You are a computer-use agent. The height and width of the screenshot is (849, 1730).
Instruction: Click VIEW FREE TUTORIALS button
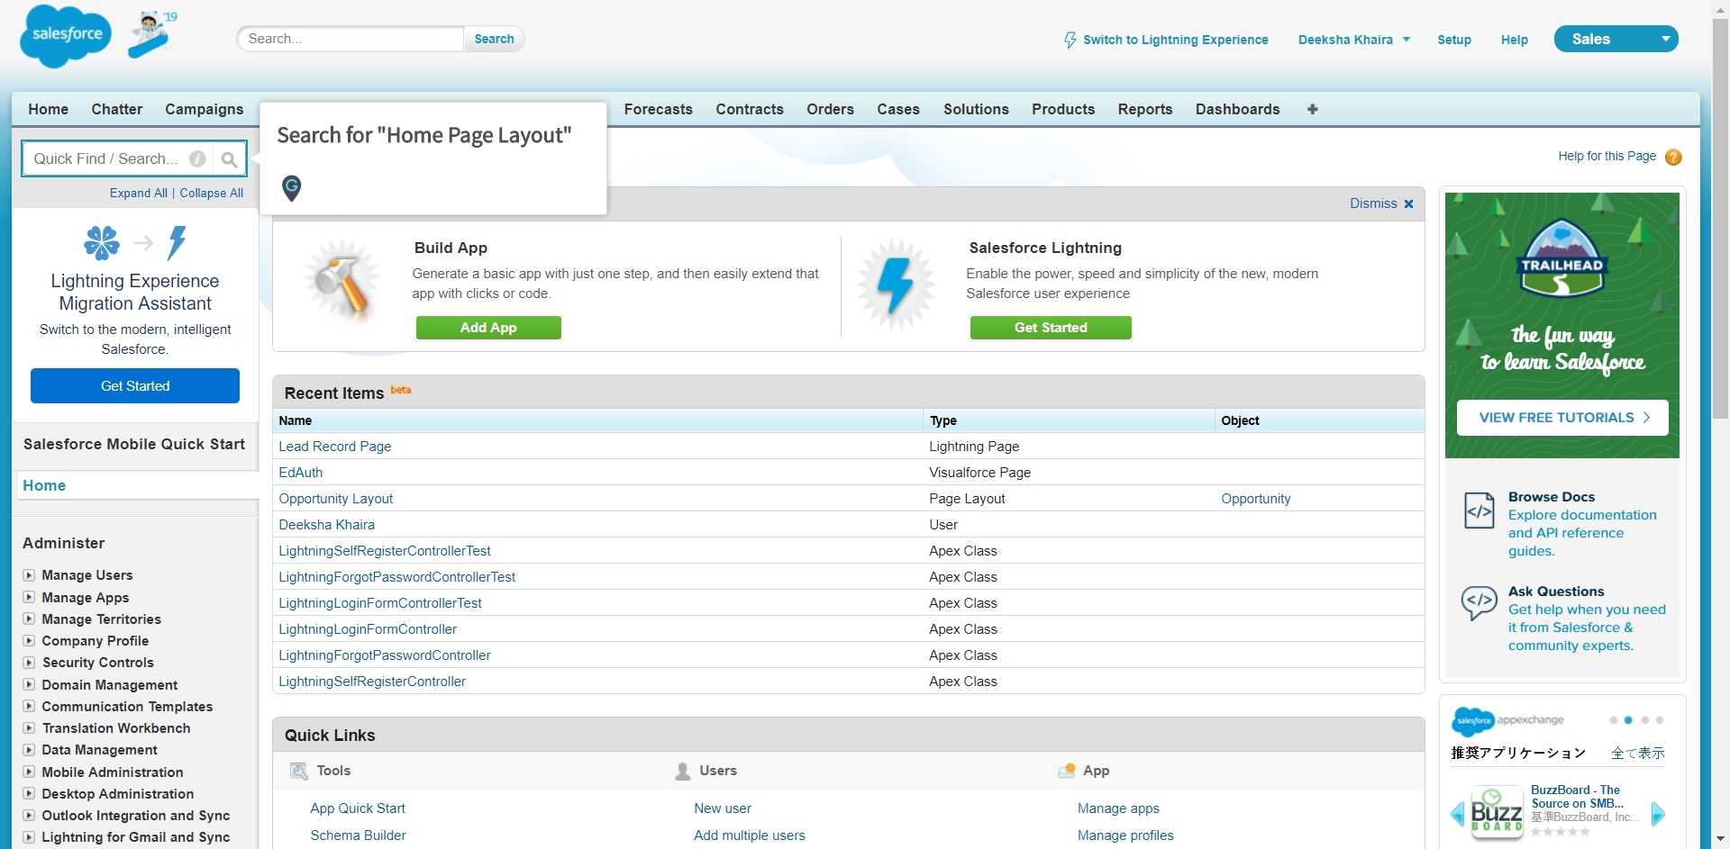(1562, 418)
